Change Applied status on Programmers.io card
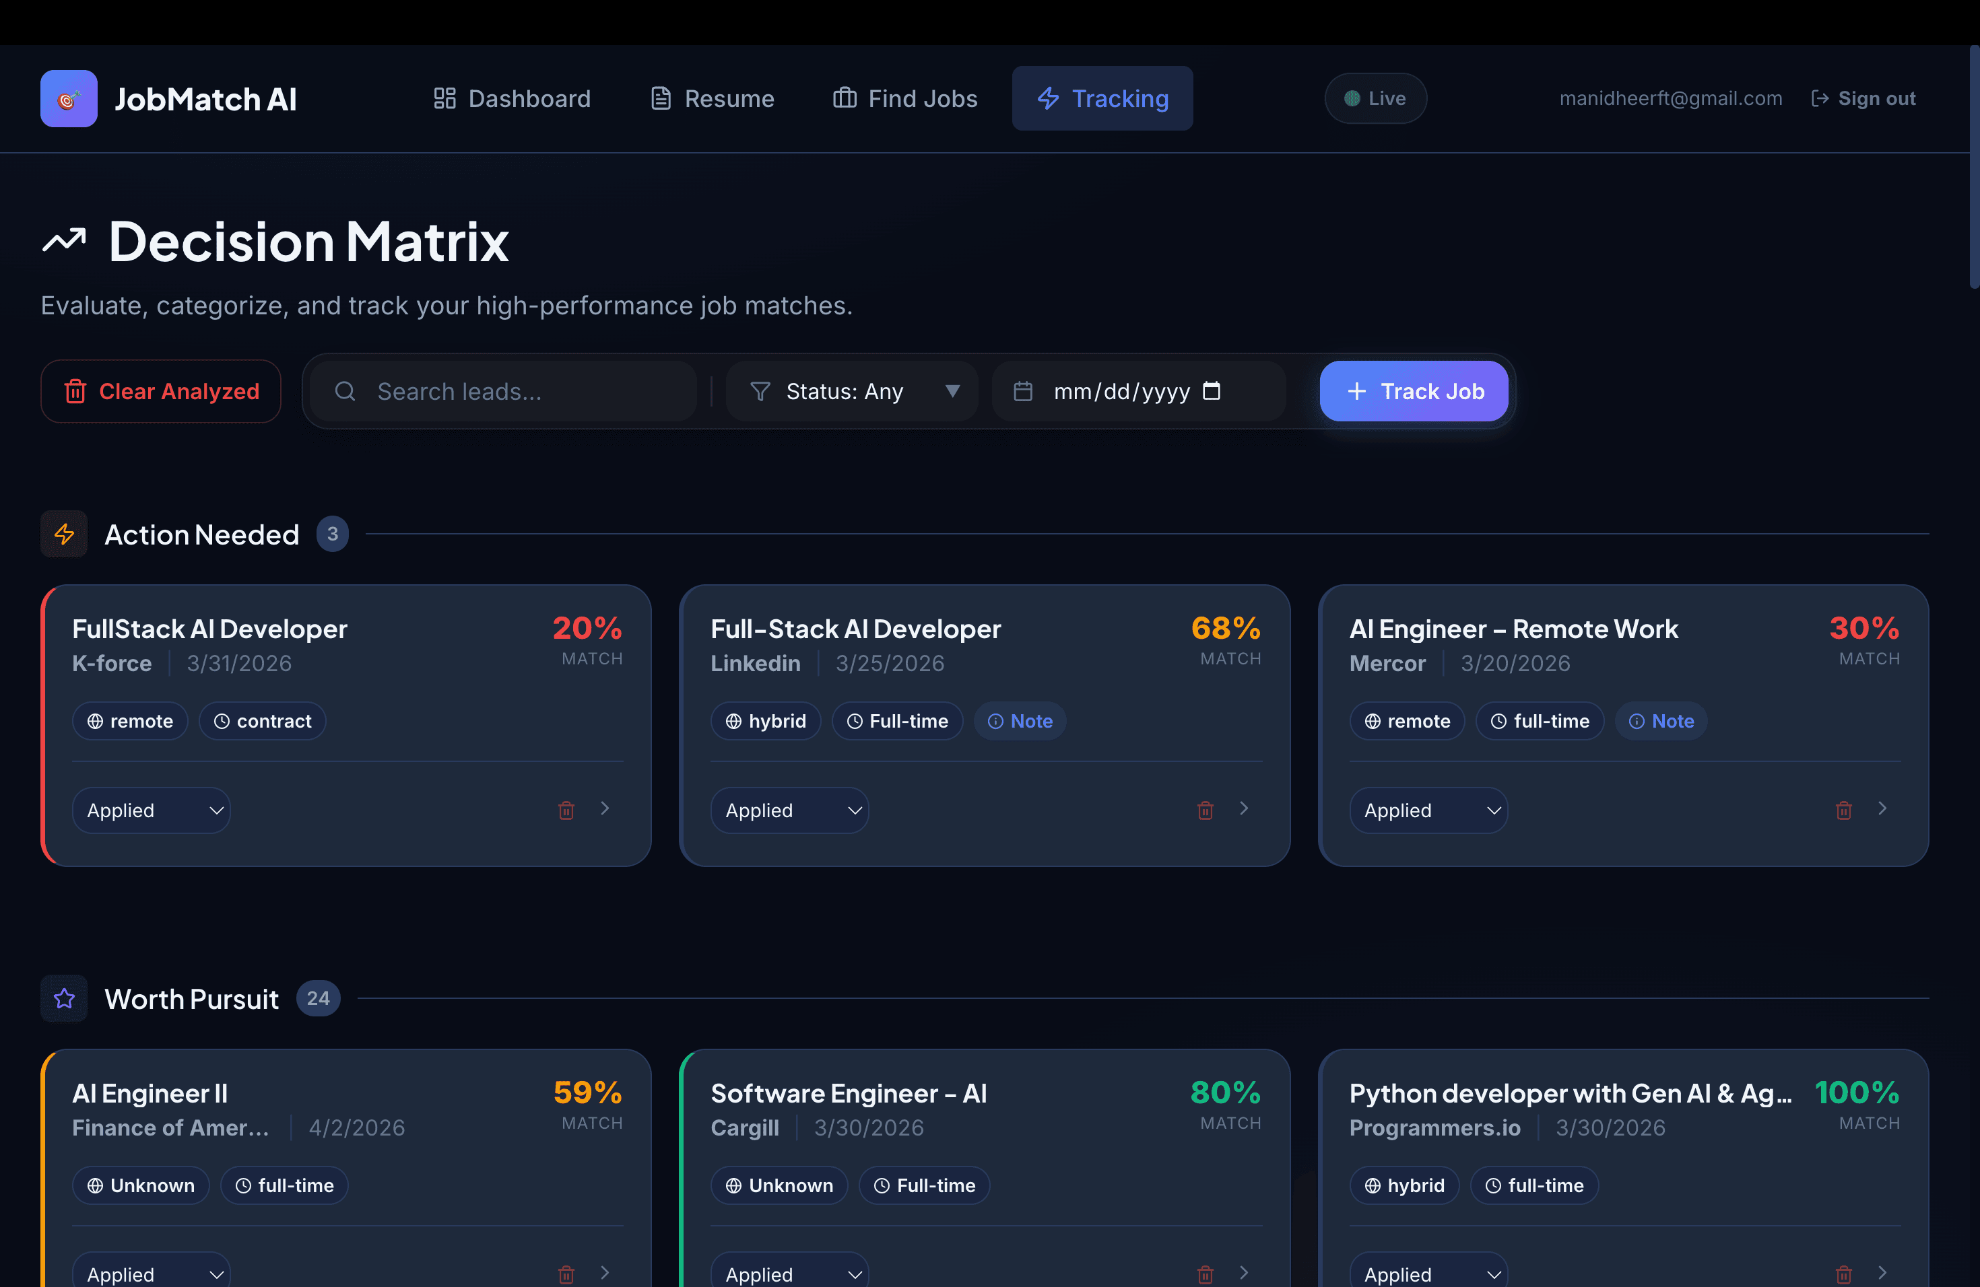 tap(1428, 1269)
